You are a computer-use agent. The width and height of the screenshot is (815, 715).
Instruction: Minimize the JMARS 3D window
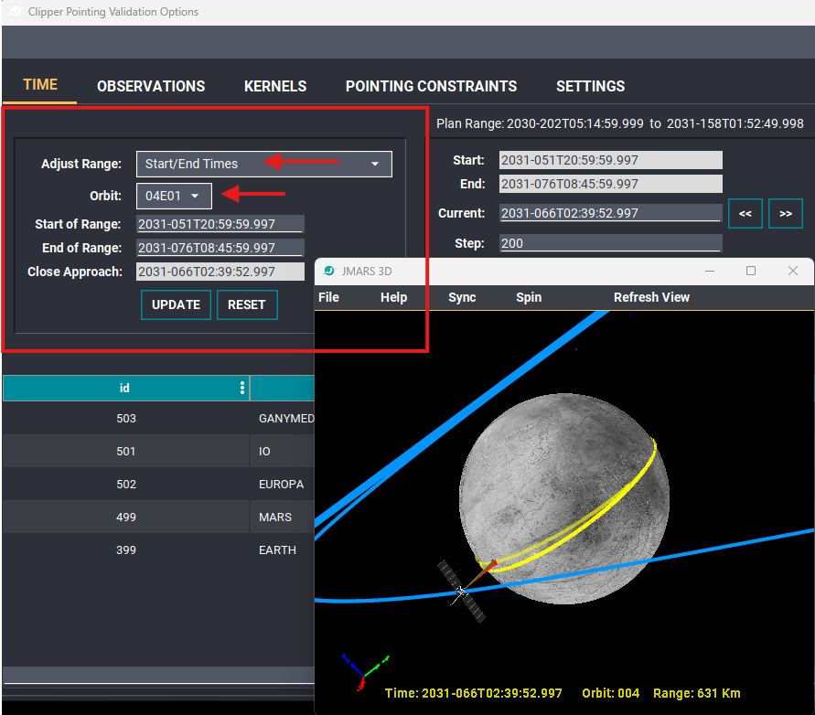[710, 271]
